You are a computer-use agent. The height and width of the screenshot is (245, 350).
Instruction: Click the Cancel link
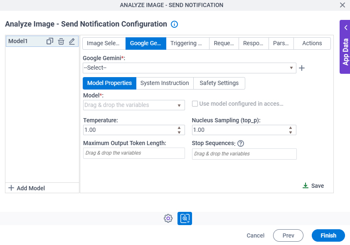pyautogui.click(x=255, y=235)
